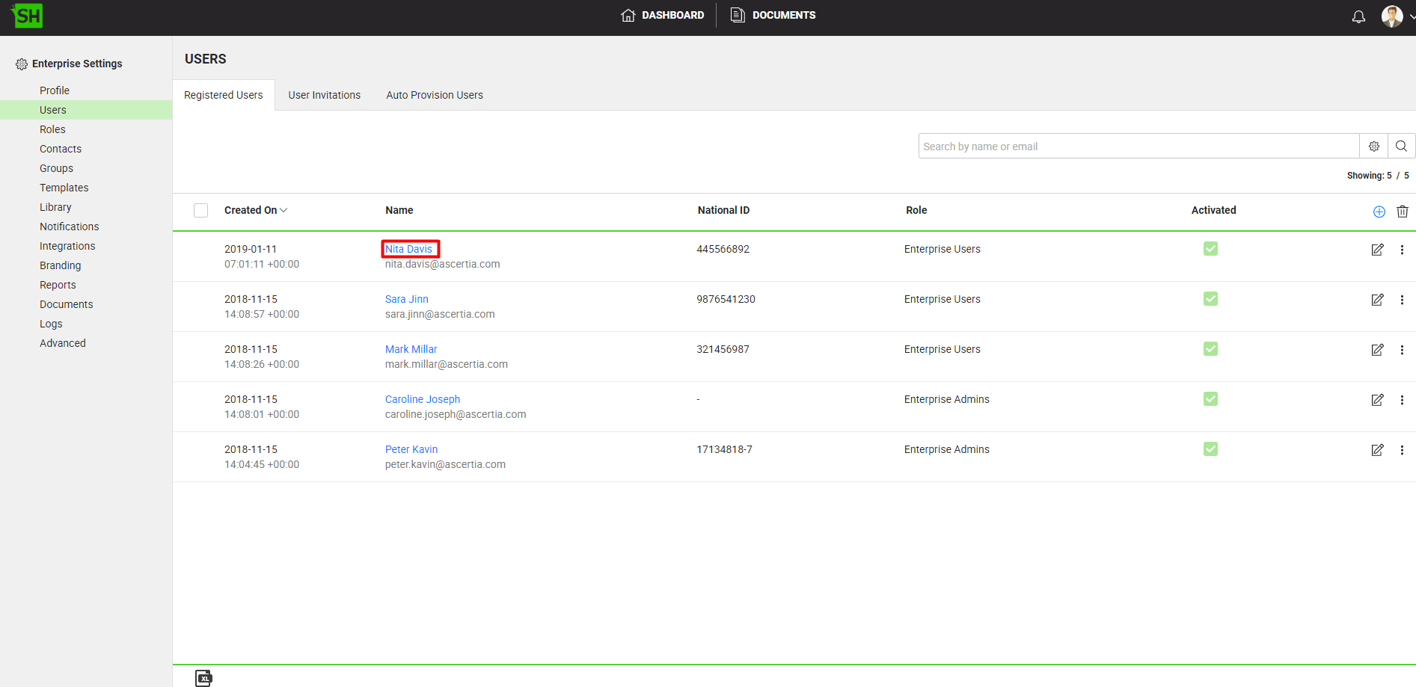Open search settings gear icon
1416x687 pixels.
[1373, 147]
